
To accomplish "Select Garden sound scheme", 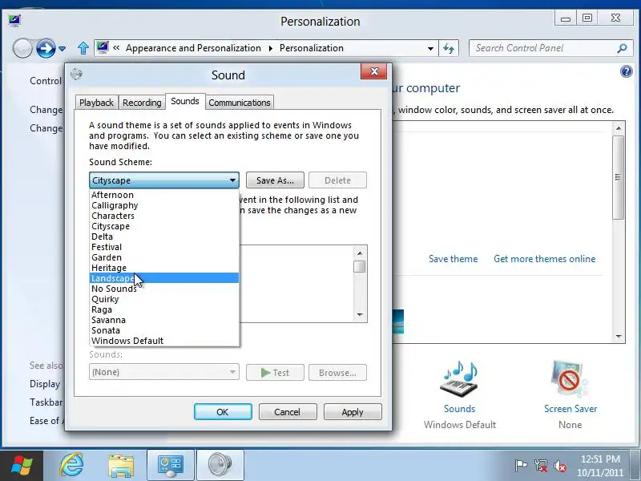I will (x=164, y=257).
